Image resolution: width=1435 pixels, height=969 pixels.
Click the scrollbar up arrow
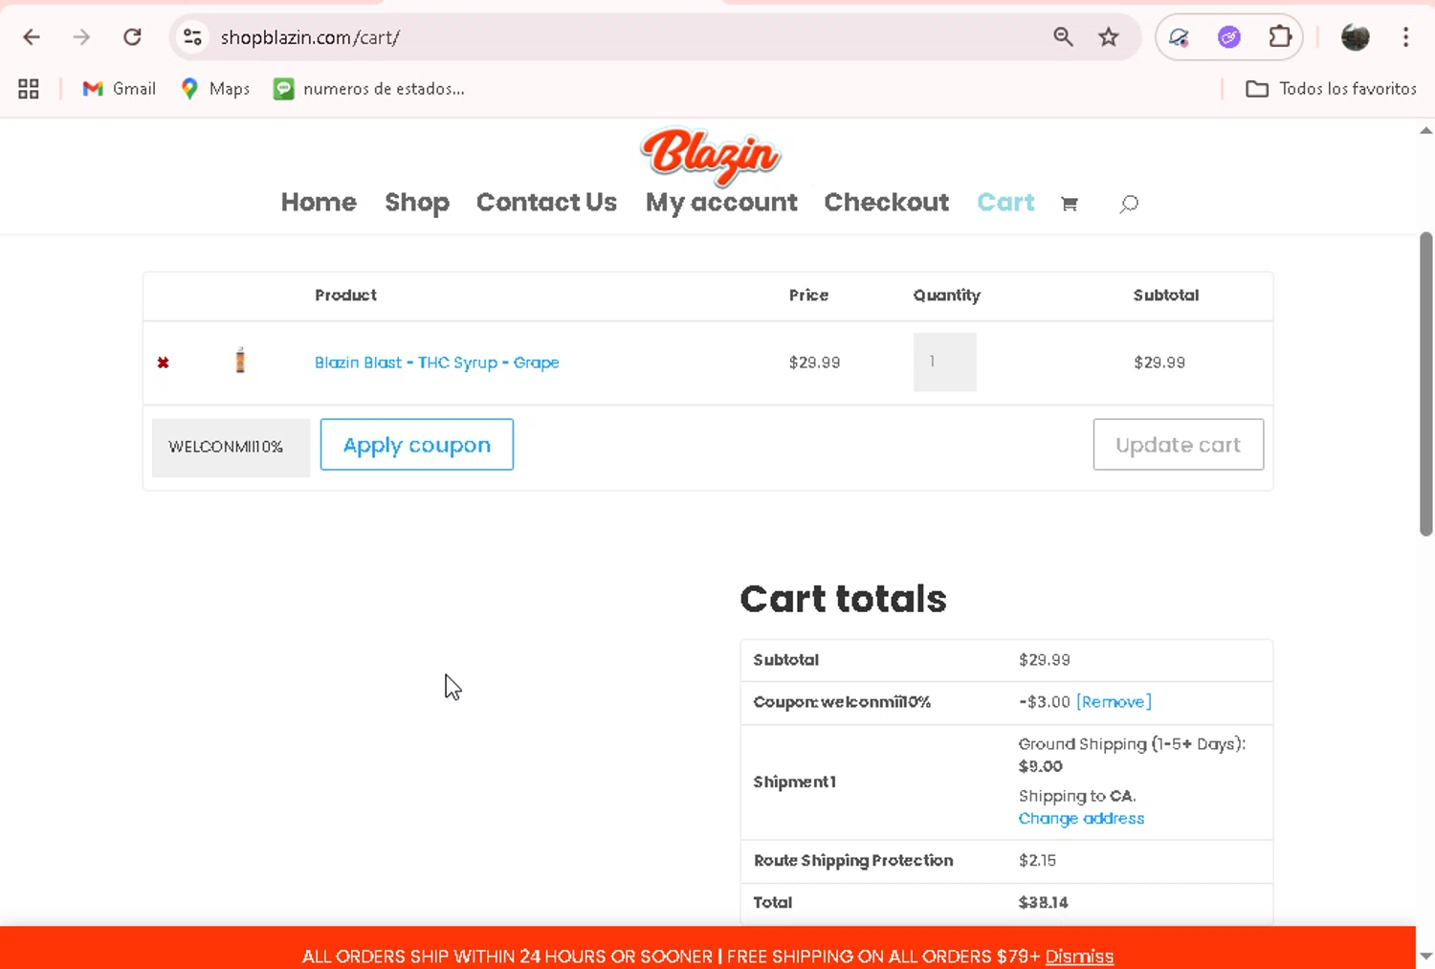pos(1426,130)
